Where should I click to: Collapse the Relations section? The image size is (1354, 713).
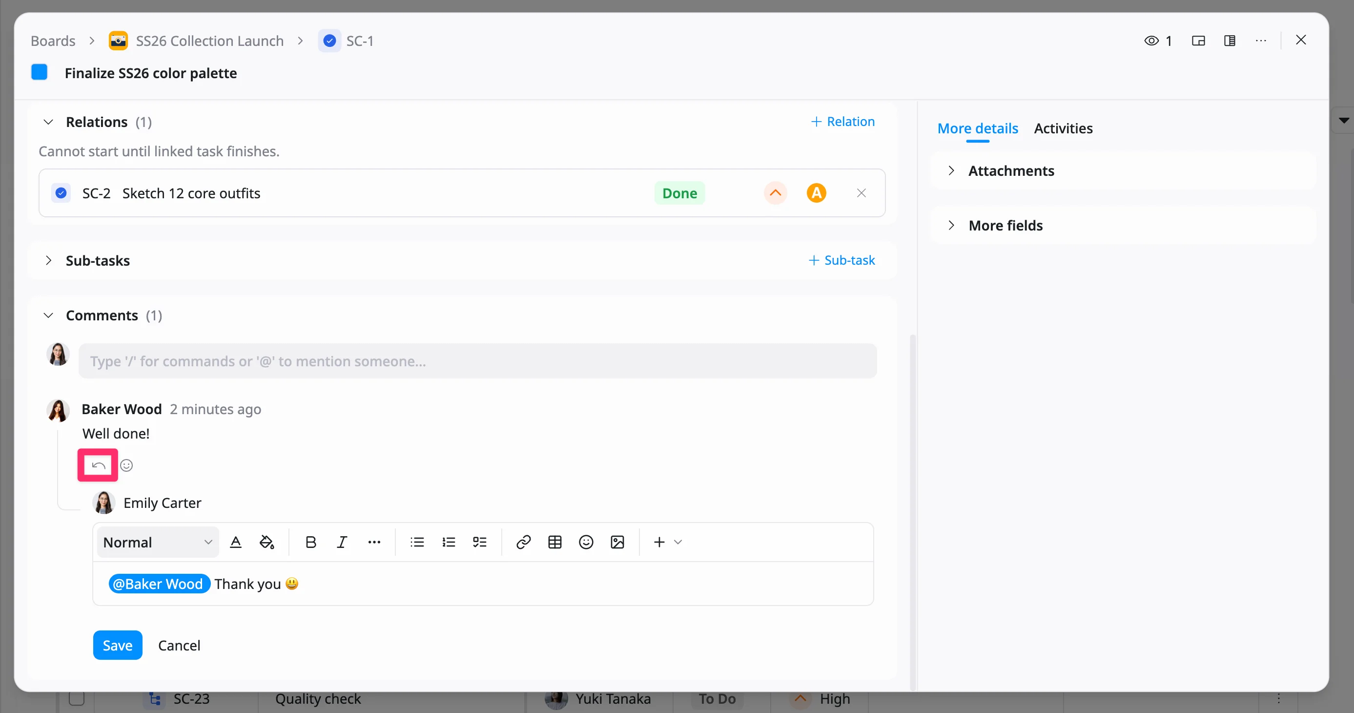coord(48,122)
